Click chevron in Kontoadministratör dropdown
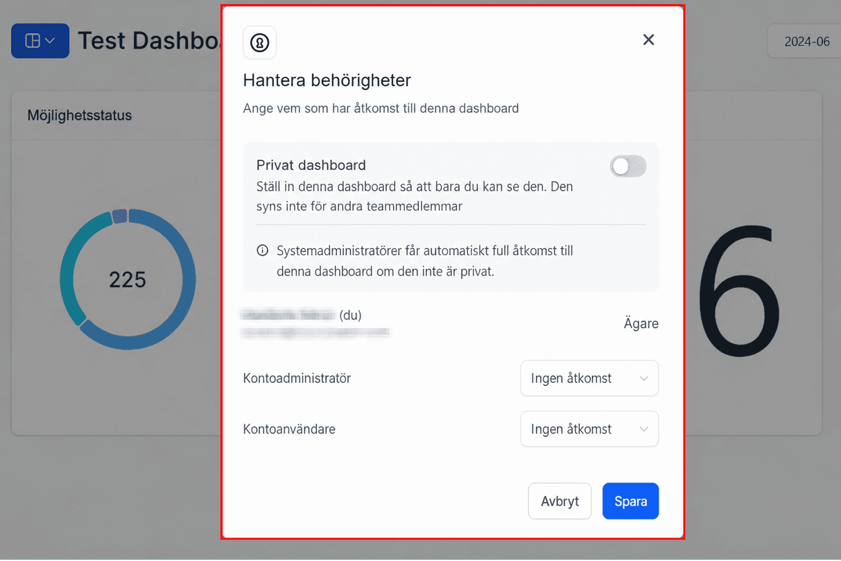Image resolution: width=841 pixels, height=561 pixels. (643, 379)
